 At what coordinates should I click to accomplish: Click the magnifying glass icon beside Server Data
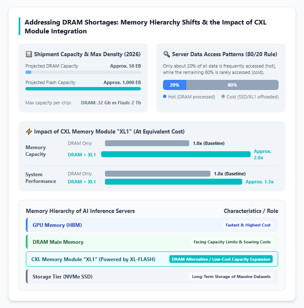tap(166, 54)
